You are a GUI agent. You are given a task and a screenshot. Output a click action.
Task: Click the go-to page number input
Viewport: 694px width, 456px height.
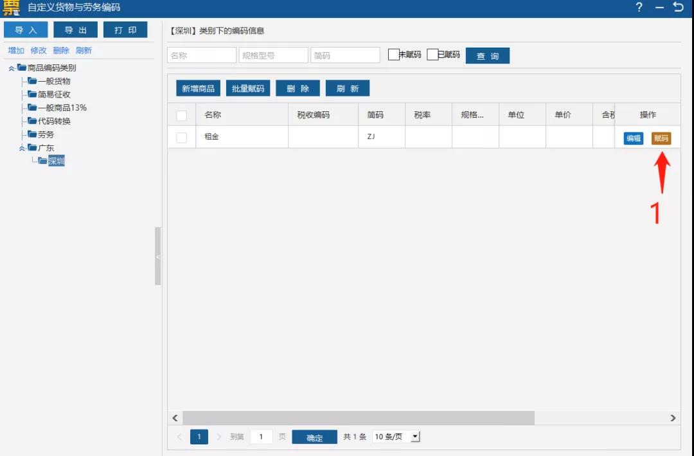(x=261, y=437)
